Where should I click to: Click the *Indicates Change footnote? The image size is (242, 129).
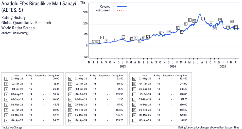[12, 127]
